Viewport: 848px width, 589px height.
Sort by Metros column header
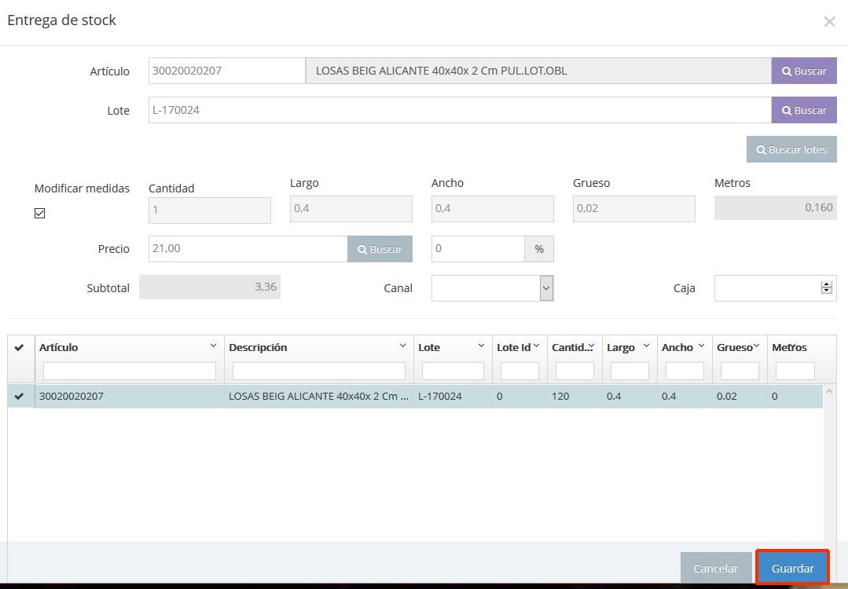tap(789, 347)
